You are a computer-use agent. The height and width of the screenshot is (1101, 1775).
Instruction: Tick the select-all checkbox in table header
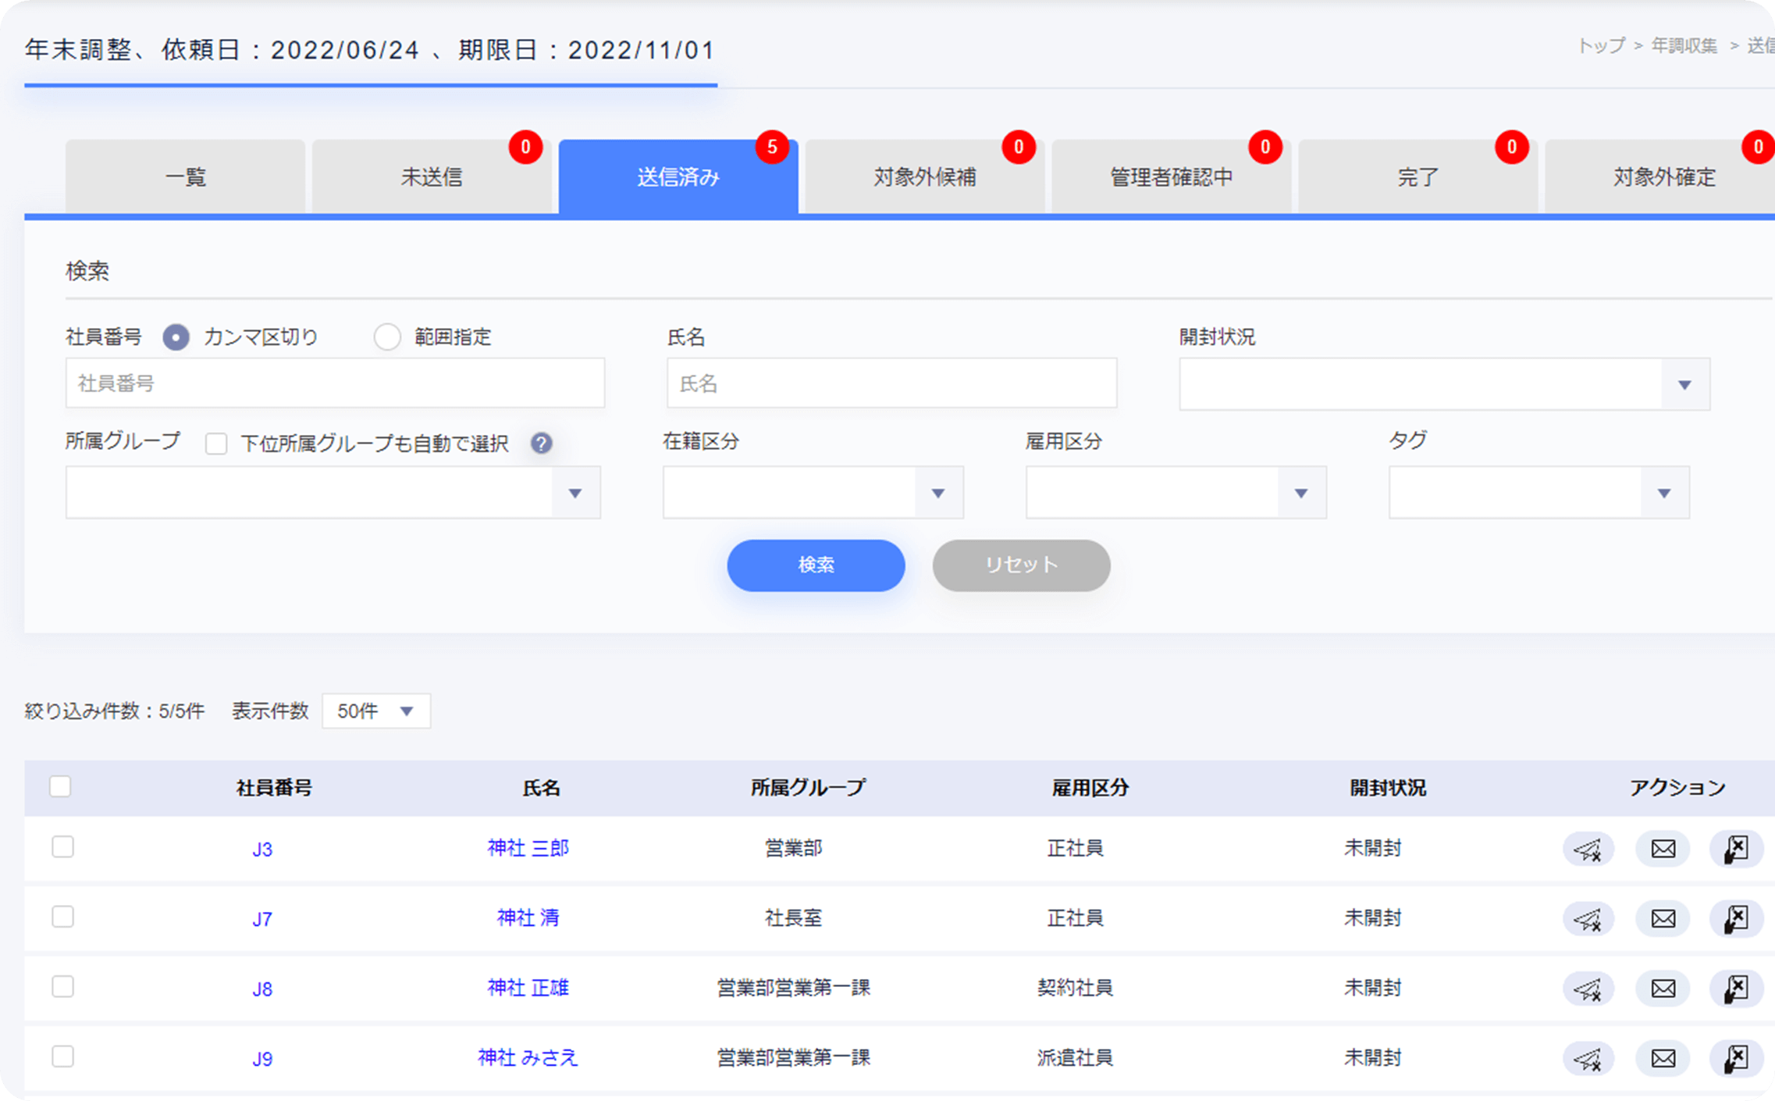(x=60, y=786)
